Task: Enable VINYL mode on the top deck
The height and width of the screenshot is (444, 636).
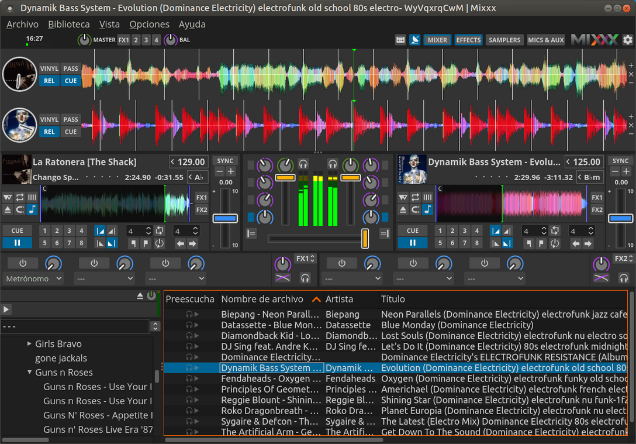Action: [x=49, y=68]
